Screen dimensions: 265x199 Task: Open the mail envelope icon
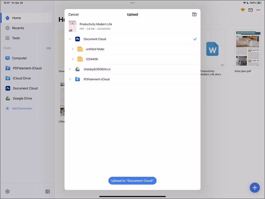click(250, 10)
